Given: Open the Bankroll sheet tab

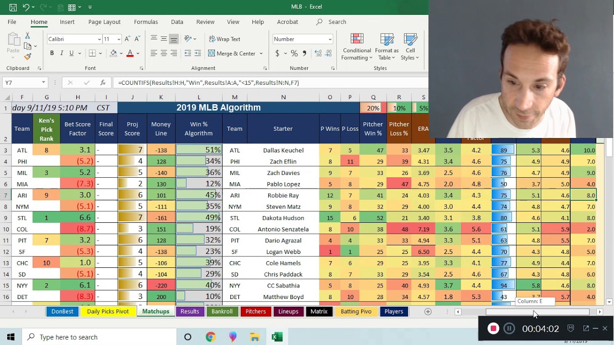Looking at the screenshot, I should pyautogui.click(x=222, y=311).
